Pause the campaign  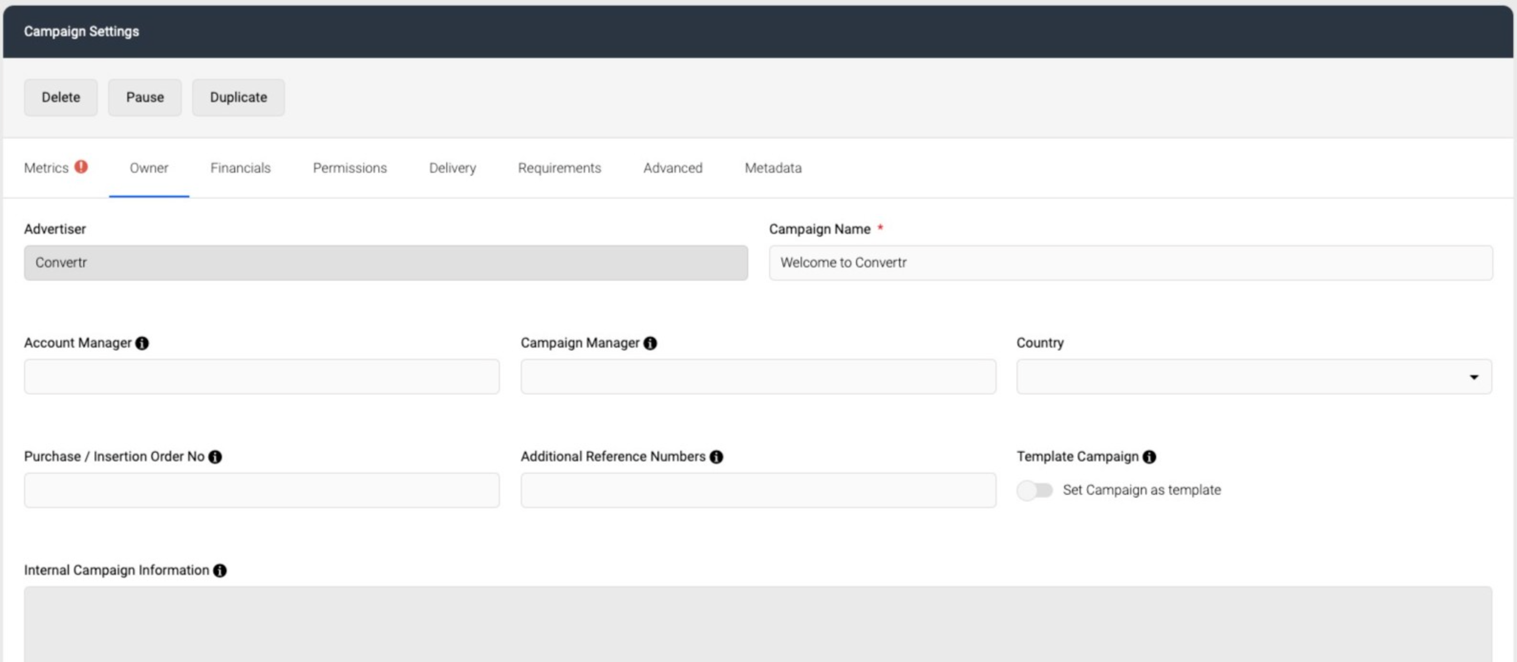pos(145,97)
